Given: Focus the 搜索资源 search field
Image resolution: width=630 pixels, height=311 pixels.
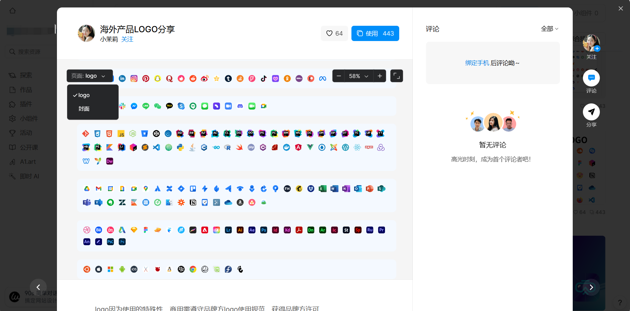Looking at the screenshot, I should 31,52.
